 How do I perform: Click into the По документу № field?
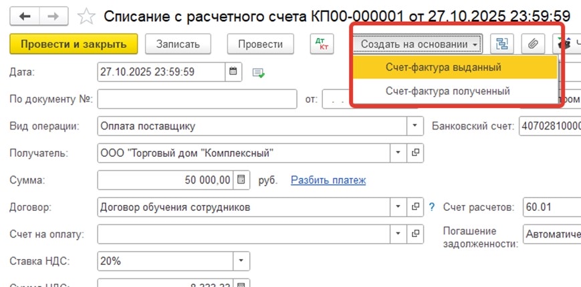point(197,99)
